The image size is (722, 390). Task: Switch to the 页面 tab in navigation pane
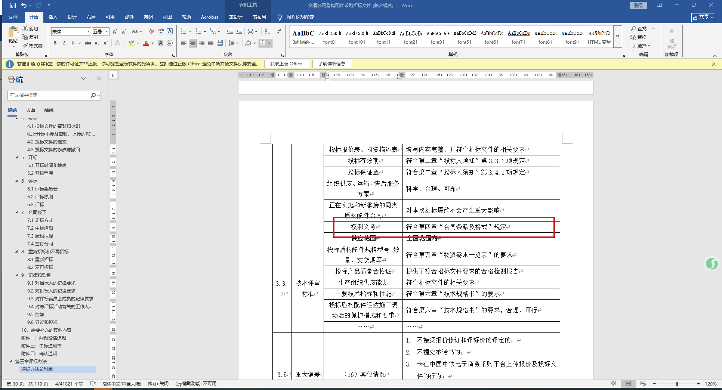(31, 110)
